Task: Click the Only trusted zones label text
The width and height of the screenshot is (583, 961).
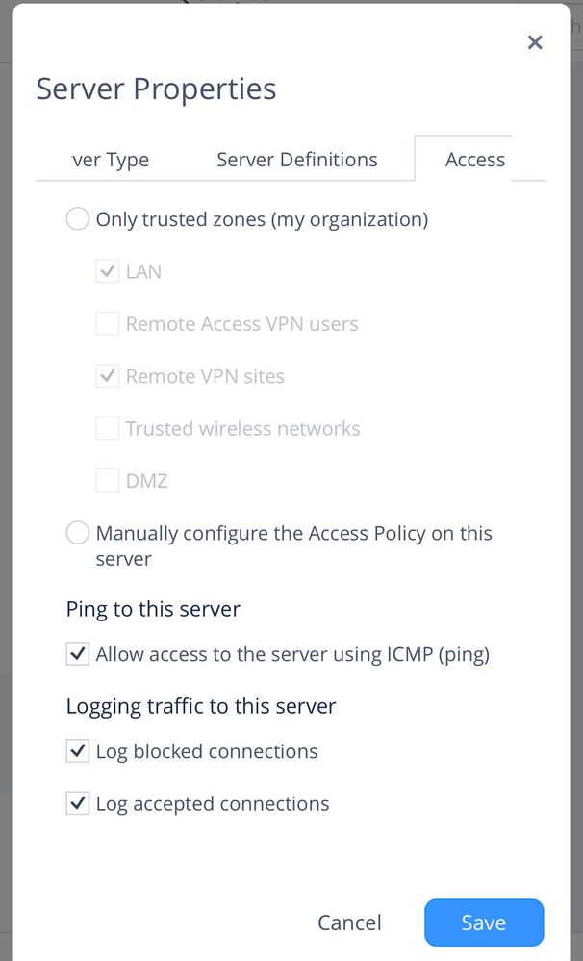Action: (x=262, y=219)
